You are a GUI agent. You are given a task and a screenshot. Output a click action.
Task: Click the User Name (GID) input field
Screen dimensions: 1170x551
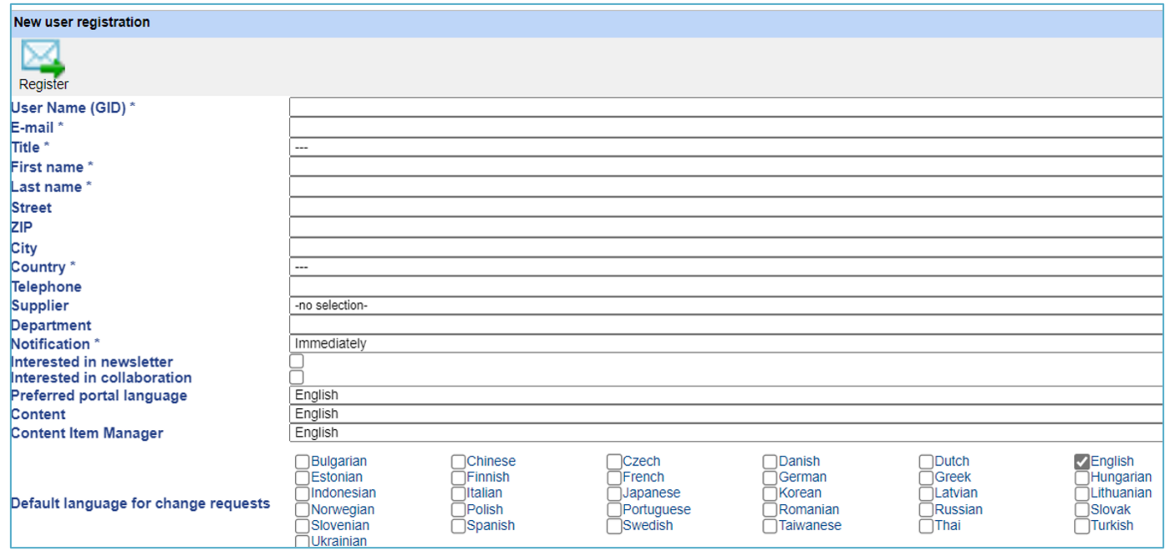pos(725,108)
